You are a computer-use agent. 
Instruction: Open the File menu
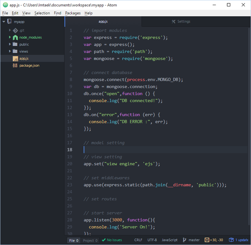5,13
